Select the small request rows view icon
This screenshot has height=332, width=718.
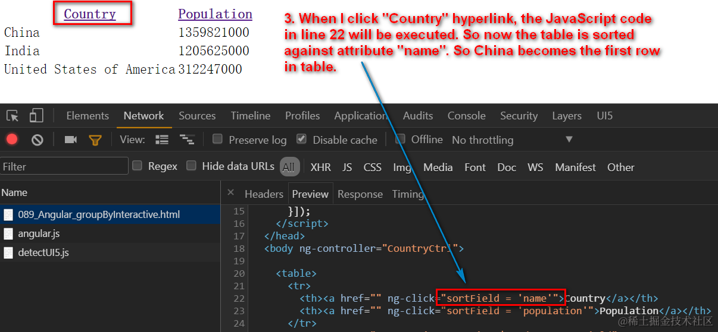pyautogui.click(x=188, y=140)
